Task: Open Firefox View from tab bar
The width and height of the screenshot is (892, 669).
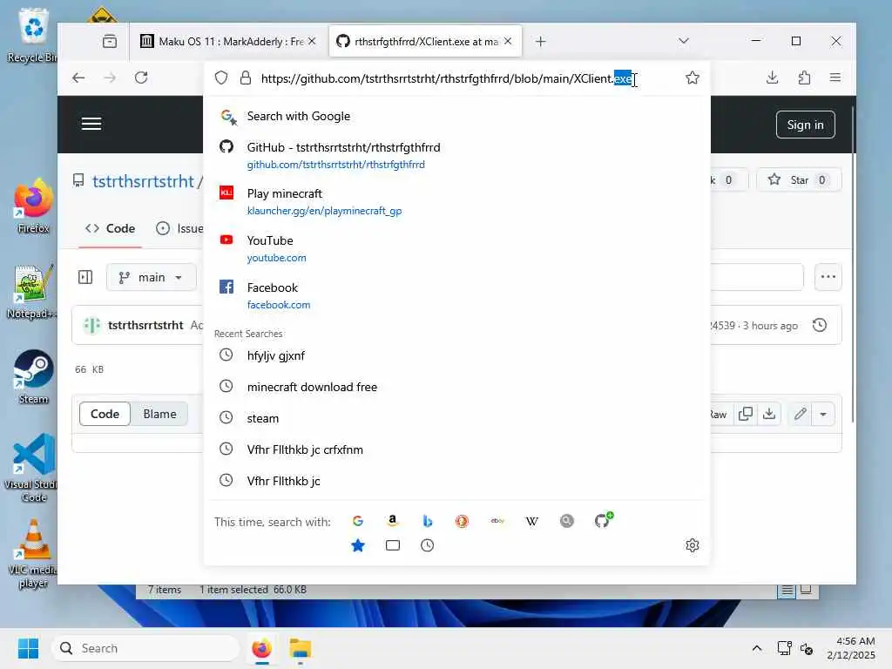Action: click(x=110, y=41)
